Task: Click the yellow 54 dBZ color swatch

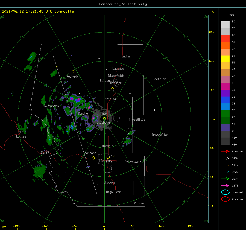Action: click(x=225, y=59)
